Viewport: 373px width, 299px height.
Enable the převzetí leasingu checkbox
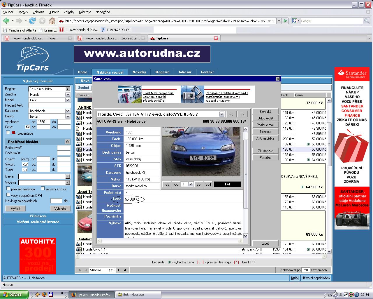8,189
